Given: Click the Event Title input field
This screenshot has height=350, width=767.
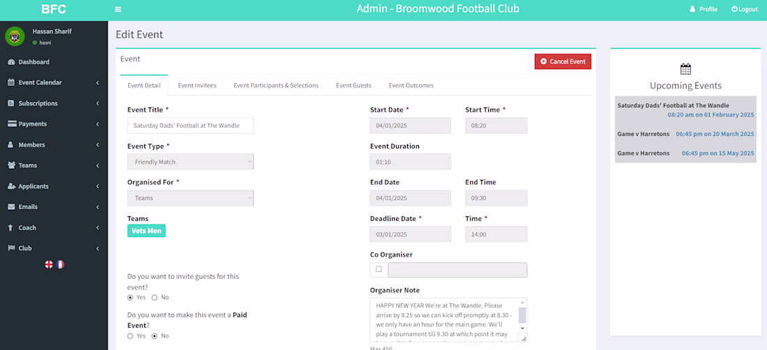Looking at the screenshot, I should 190,125.
